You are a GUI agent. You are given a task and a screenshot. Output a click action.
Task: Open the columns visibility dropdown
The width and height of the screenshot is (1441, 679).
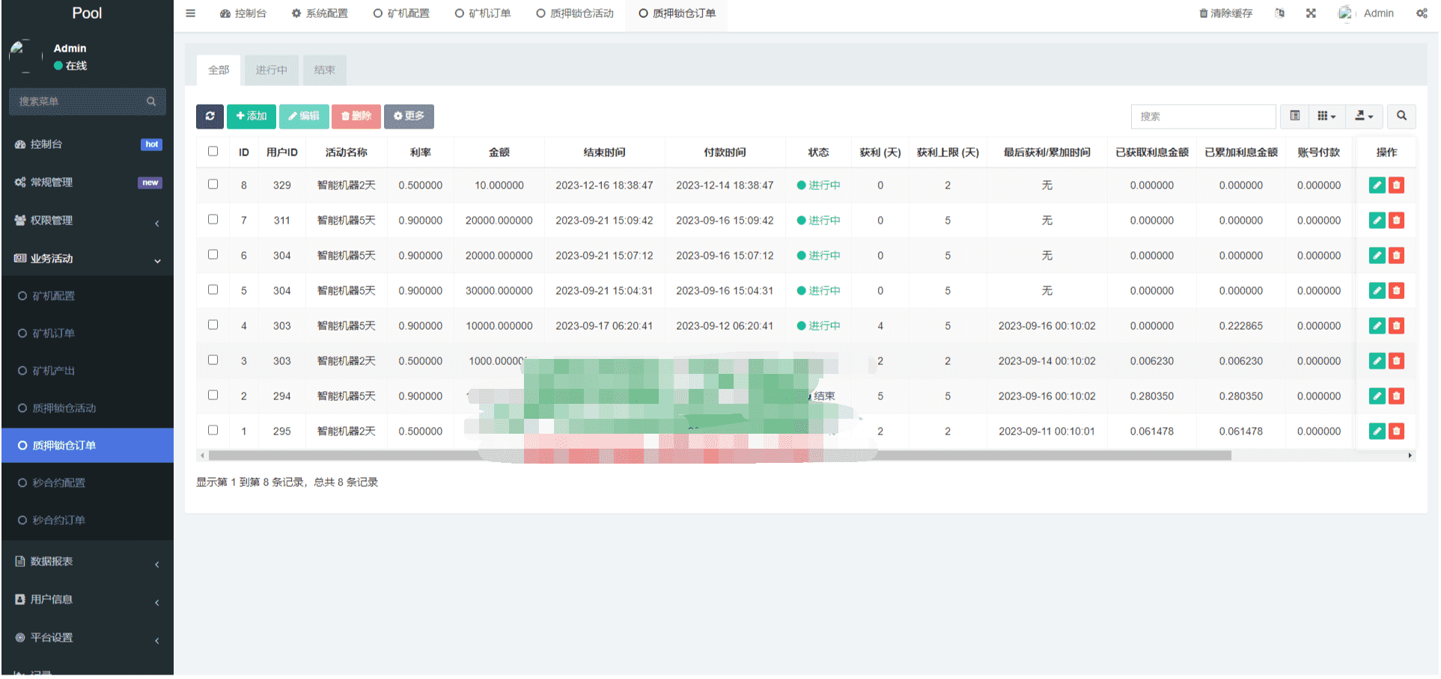[1326, 116]
